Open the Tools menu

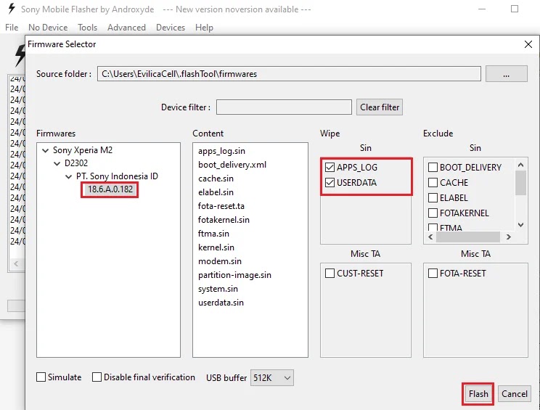[88, 28]
